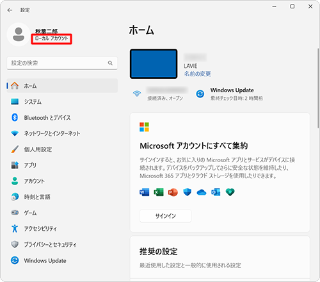320x282 pixels.
Task: Click the Defender shield app icon
Action: 187,192
